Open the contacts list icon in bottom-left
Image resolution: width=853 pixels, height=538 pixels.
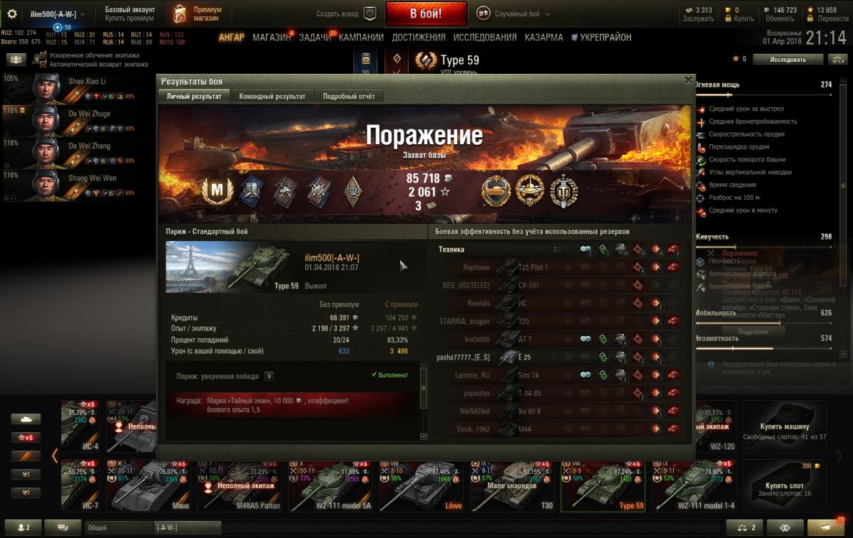[x=23, y=527]
